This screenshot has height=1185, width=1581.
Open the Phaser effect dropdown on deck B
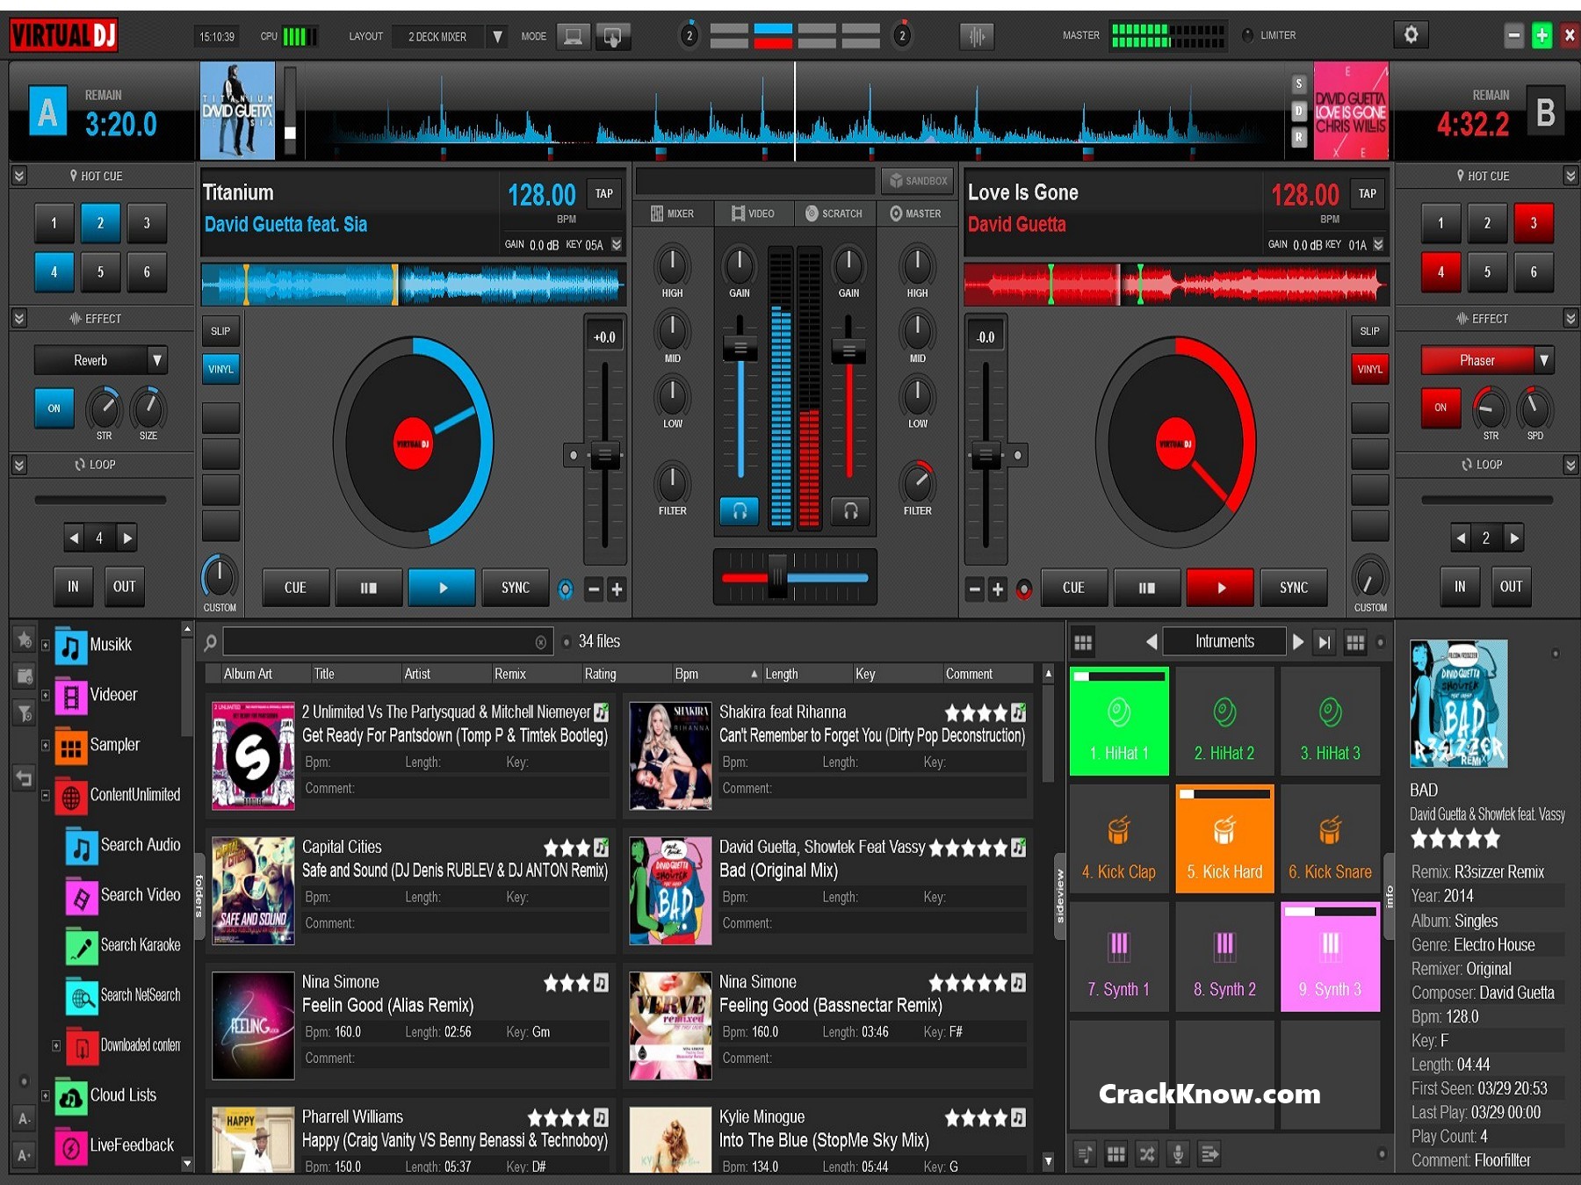pos(1544,360)
